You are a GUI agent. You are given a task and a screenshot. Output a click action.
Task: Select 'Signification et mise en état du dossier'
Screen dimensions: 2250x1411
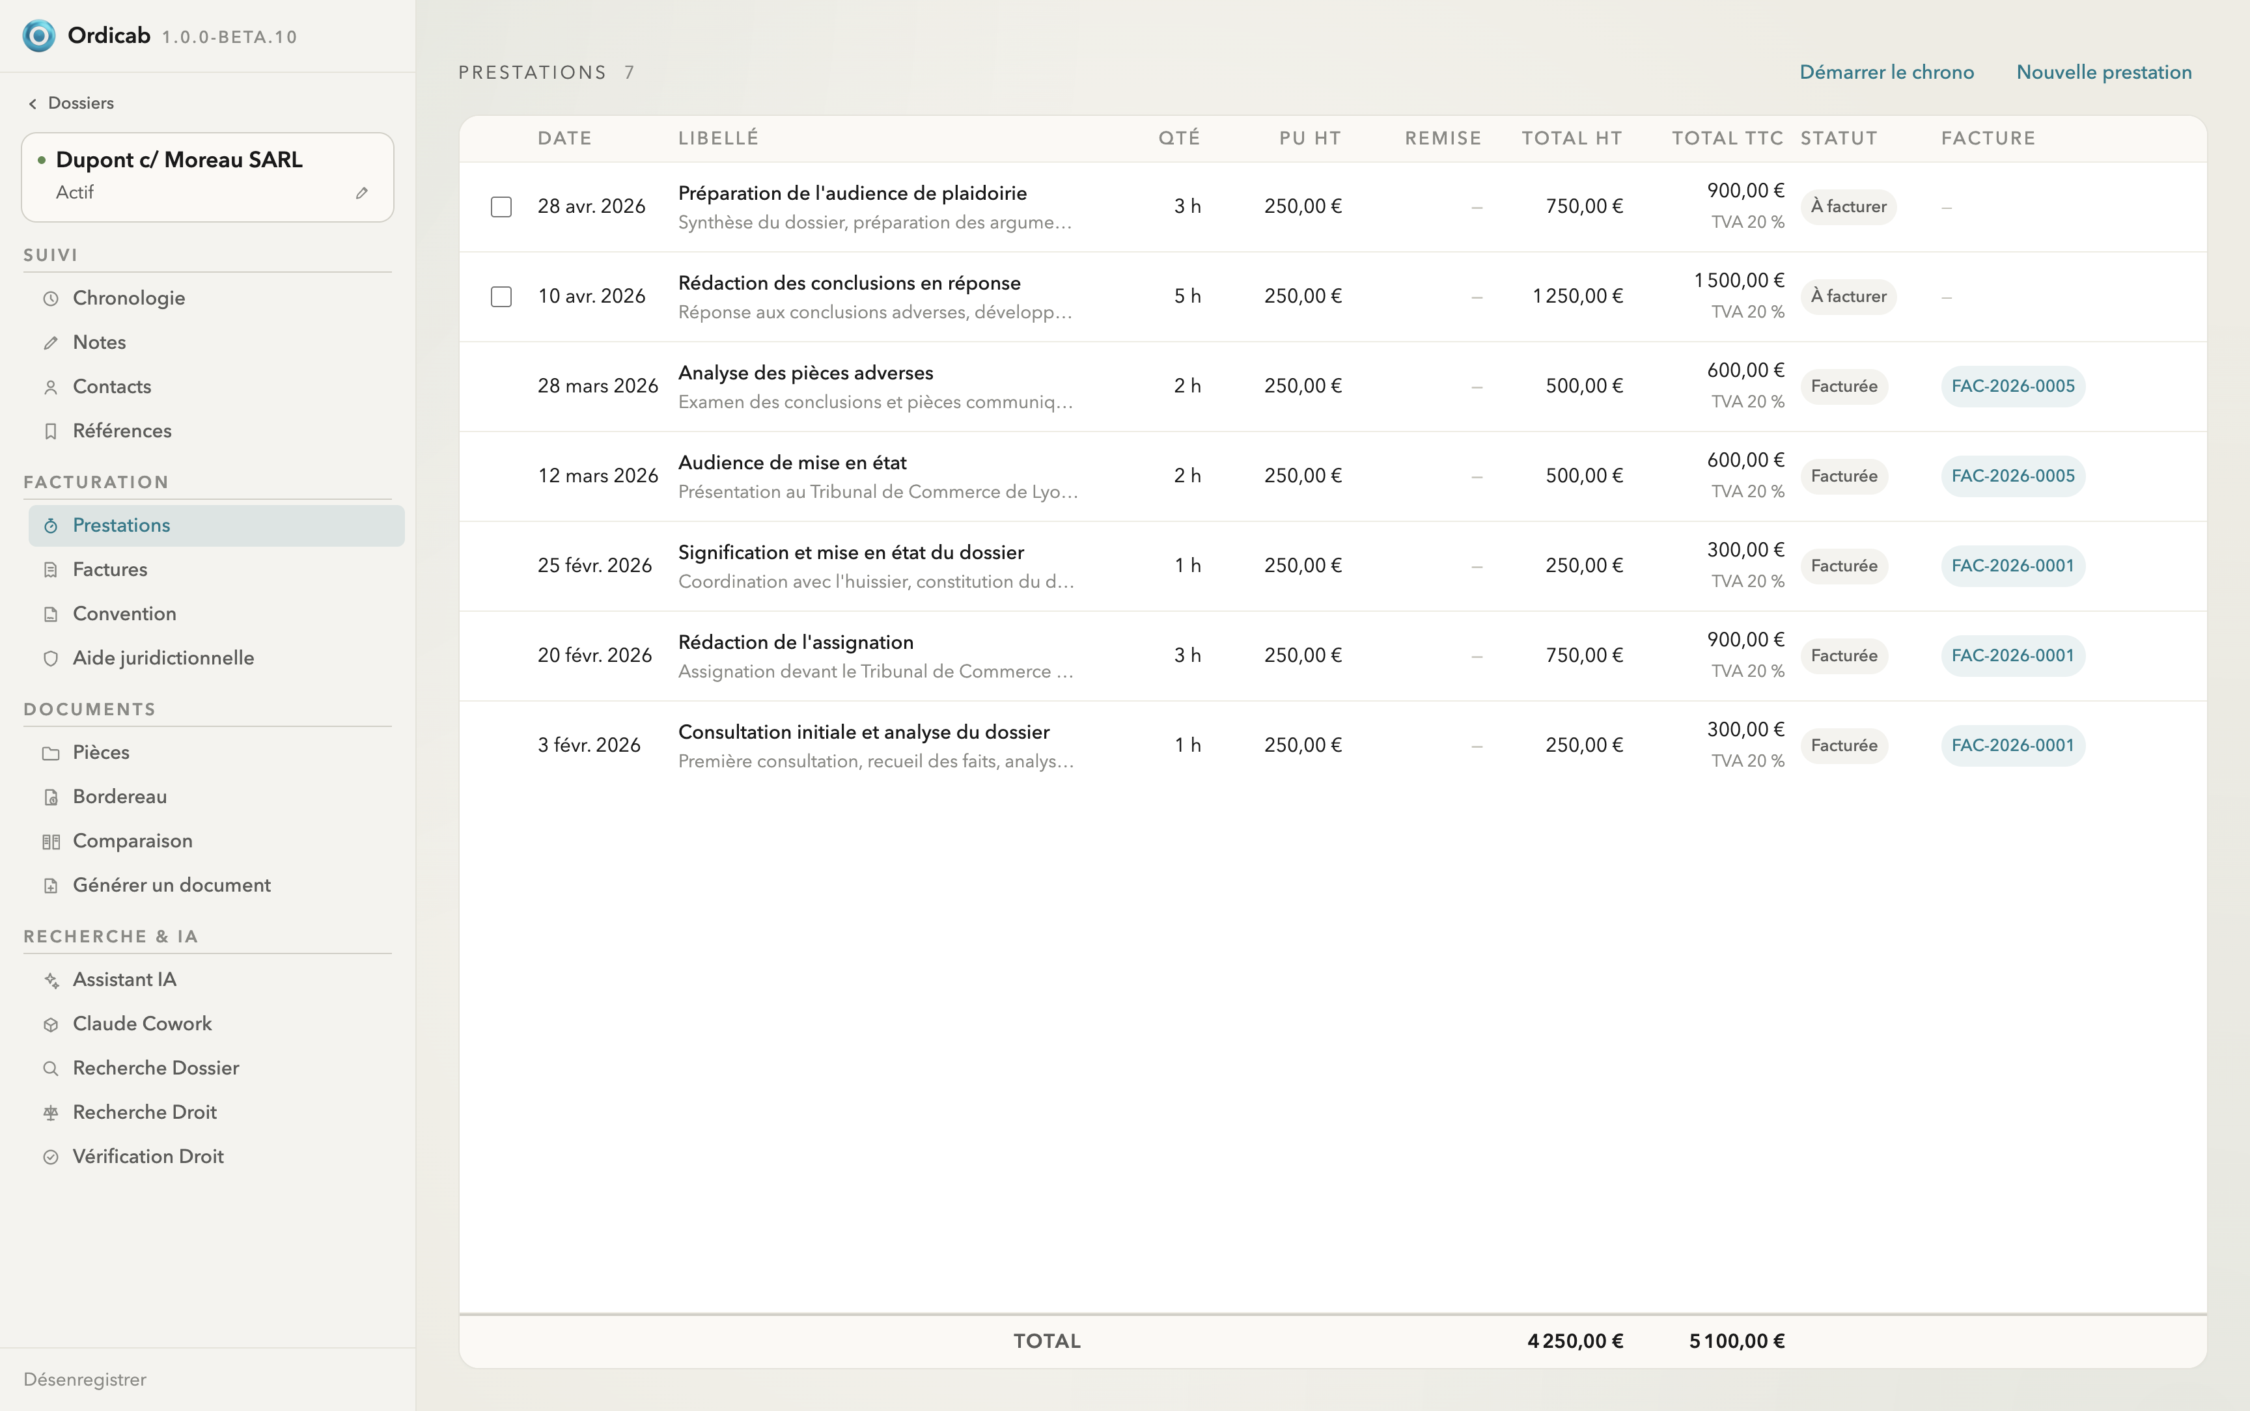[851, 553]
